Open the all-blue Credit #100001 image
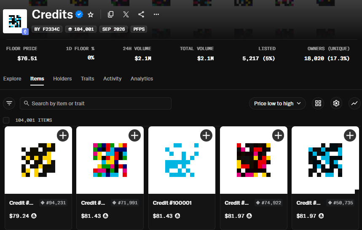Screen dimensions: 362x230 pyautogui.click(x=182, y=160)
